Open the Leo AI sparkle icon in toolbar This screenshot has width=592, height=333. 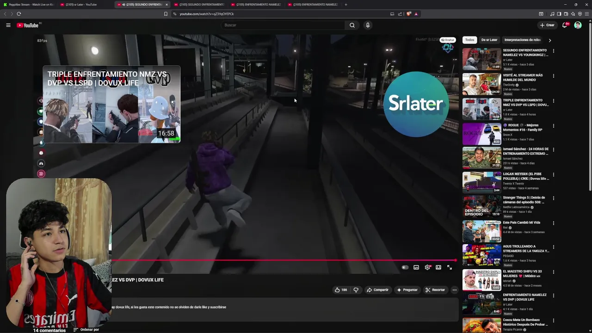[x=573, y=14]
